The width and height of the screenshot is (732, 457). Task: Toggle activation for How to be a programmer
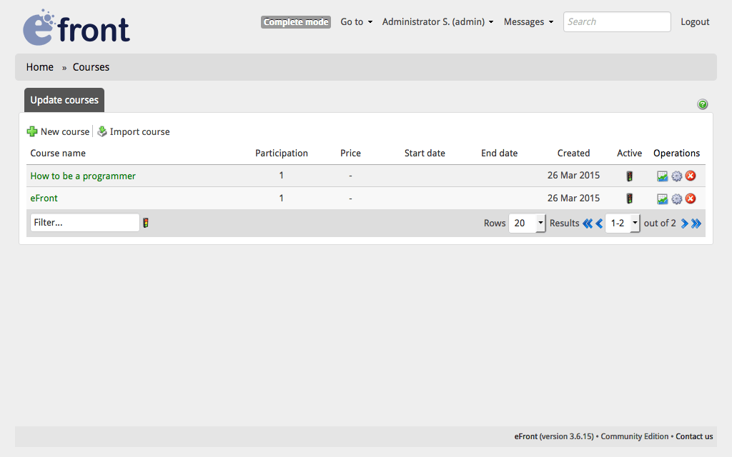(x=629, y=175)
